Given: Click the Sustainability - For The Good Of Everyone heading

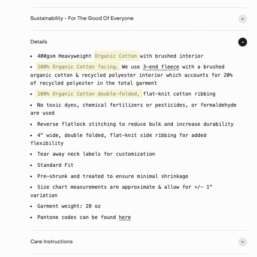Looking at the screenshot, I should click(x=82, y=18).
